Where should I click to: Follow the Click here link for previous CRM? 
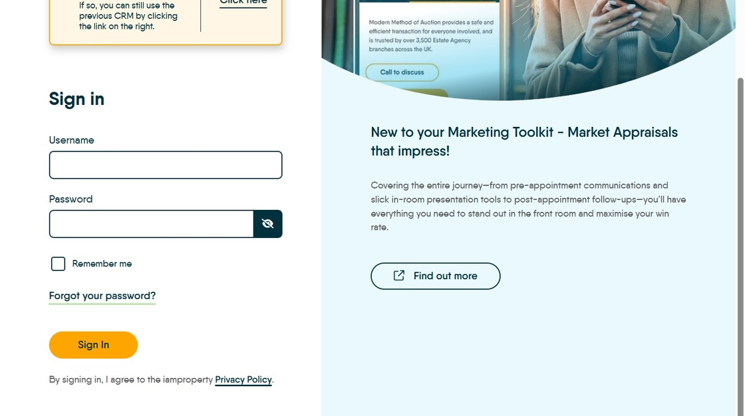click(243, 3)
